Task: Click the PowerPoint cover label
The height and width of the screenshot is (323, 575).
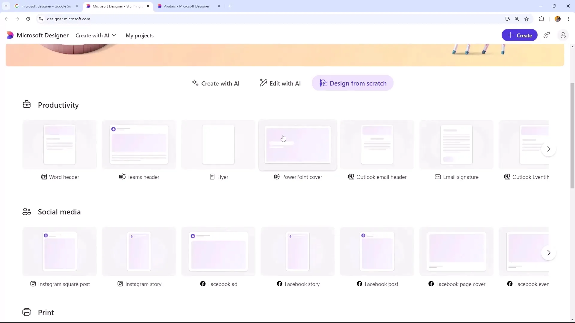Action: click(302, 177)
